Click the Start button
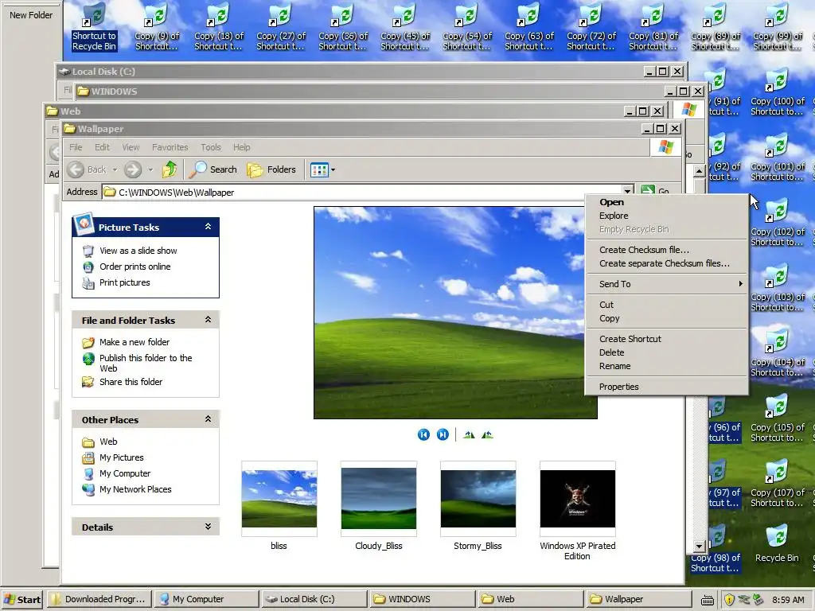The image size is (815, 611). 23,600
